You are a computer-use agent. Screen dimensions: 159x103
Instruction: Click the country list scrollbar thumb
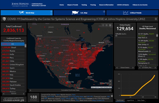(25, 46)
